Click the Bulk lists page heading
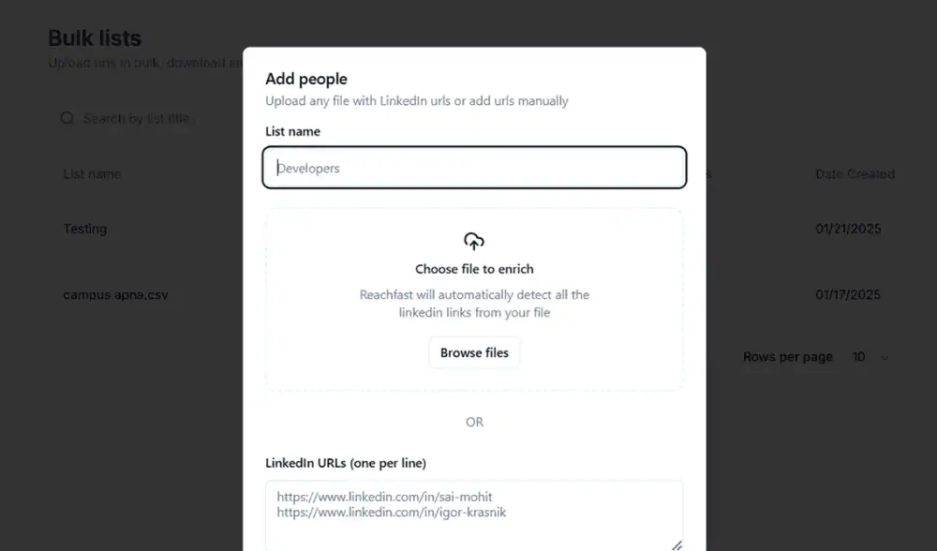The width and height of the screenshot is (937, 551). tap(95, 38)
